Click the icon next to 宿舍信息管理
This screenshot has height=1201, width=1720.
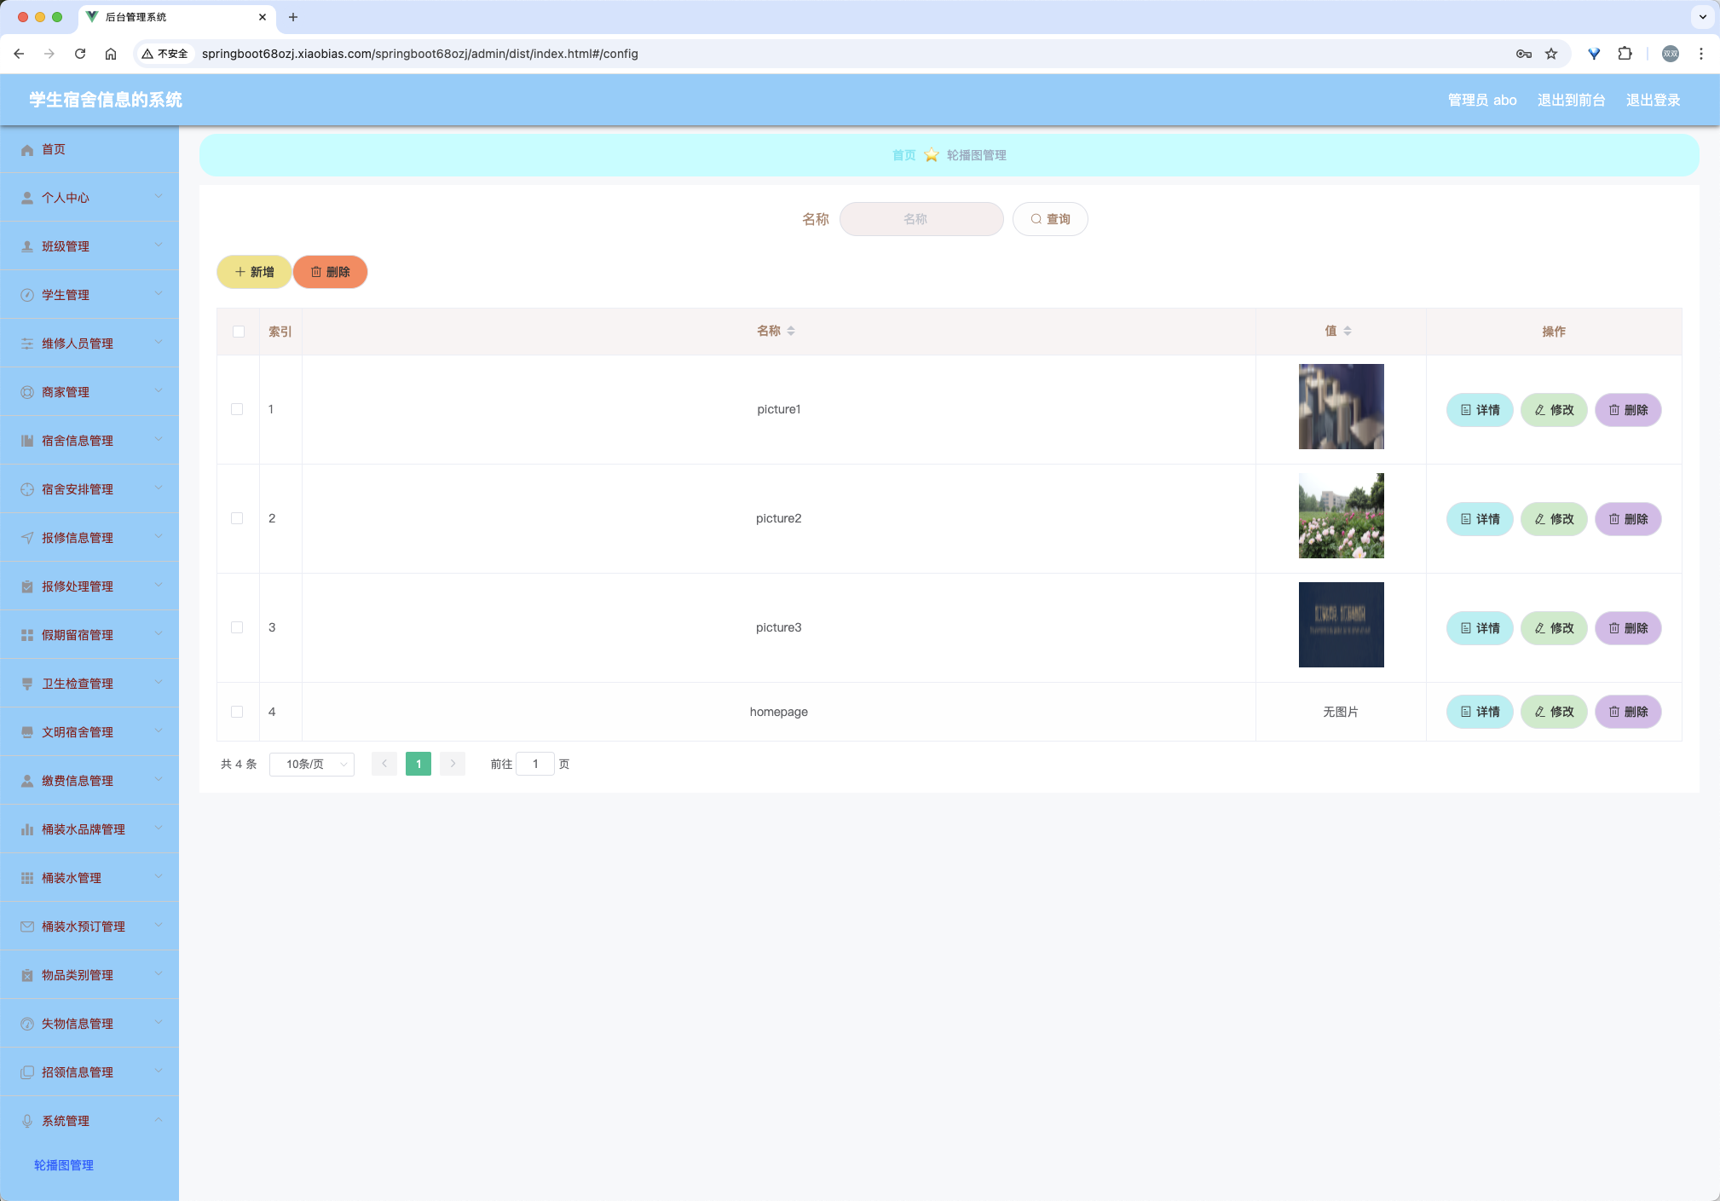point(27,441)
